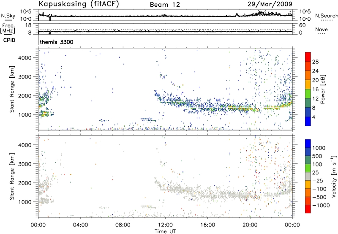
Task: Click the 16 label on Power colorbar
Action: coord(315,90)
